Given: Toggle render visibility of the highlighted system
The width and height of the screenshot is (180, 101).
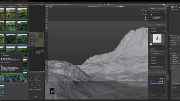Looking at the screenshot, I should pos(162,83).
